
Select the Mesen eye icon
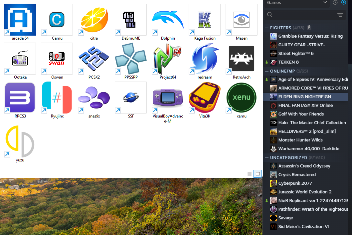[x=242, y=20]
